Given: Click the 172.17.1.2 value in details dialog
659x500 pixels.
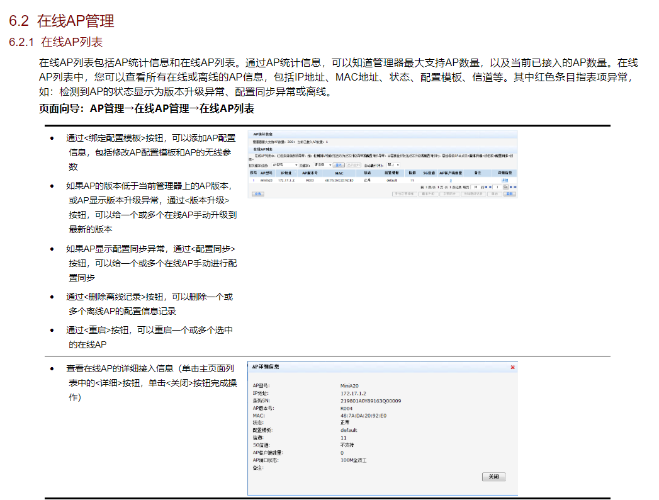Looking at the screenshot, I should point(353,393).
